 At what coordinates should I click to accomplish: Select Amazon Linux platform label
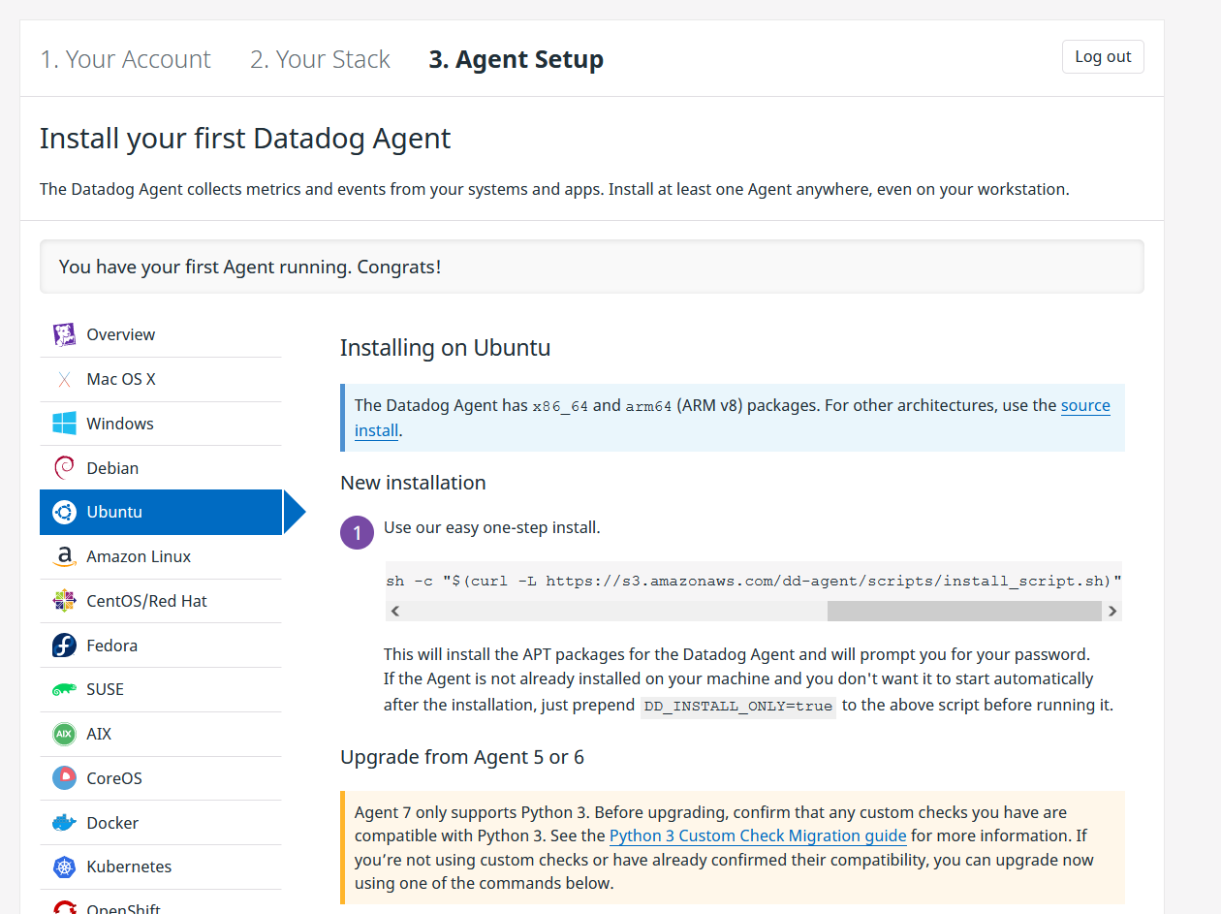click(139, 556)
